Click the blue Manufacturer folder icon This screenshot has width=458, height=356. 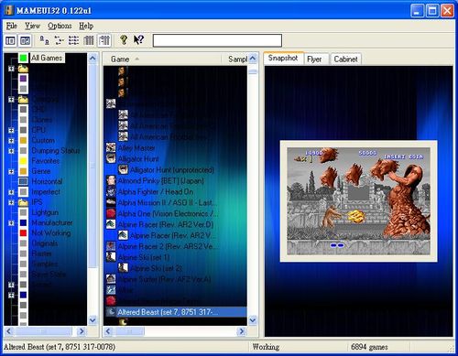point(23,222)
